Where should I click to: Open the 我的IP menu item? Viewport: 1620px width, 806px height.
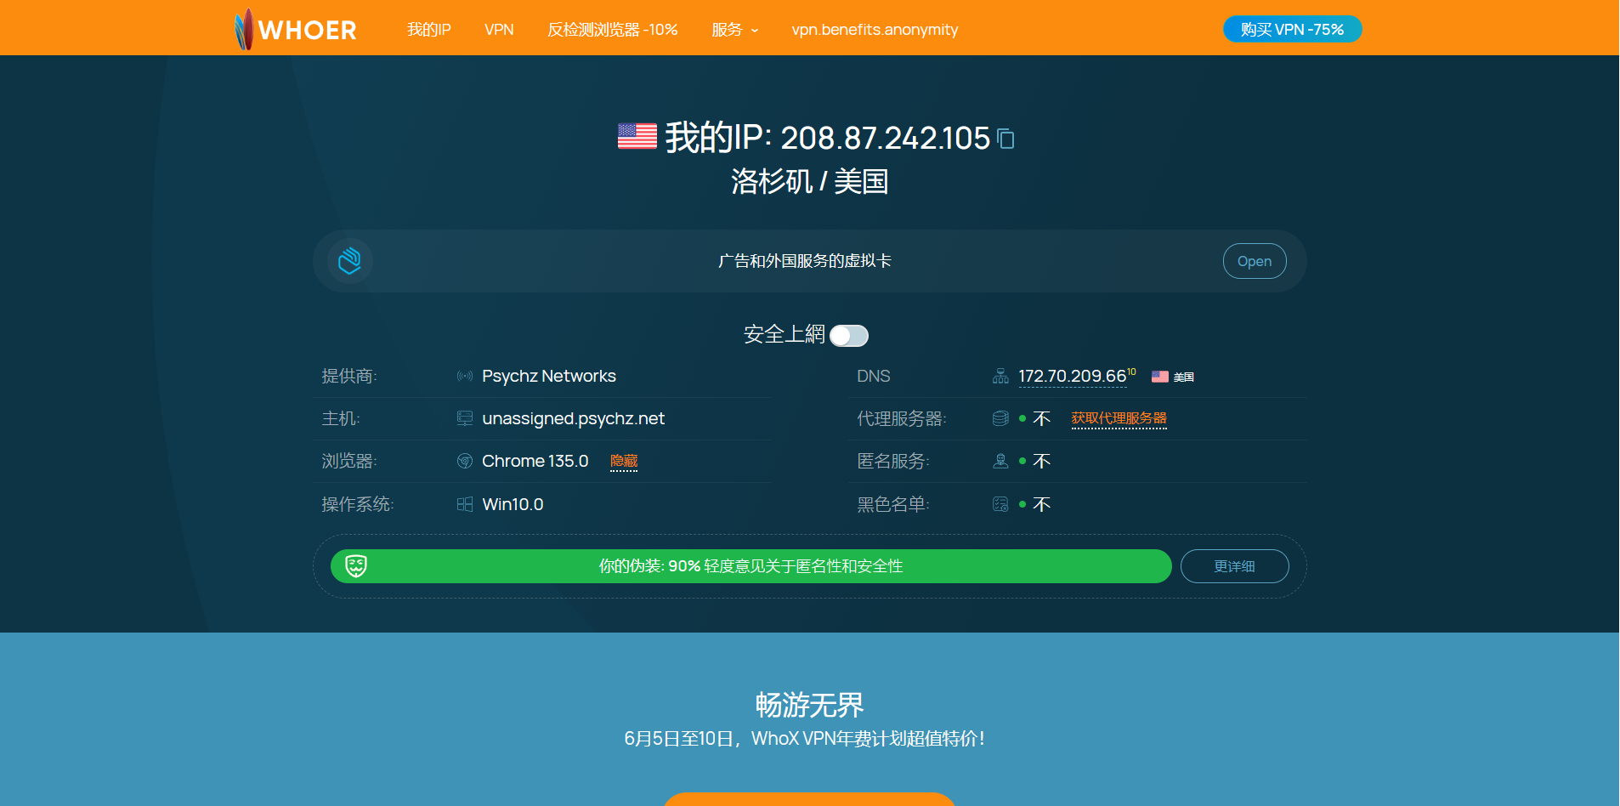[428, 30]
